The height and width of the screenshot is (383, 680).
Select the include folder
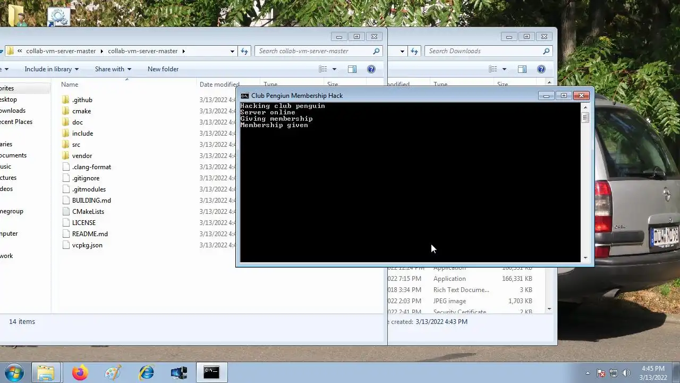coord(82,134)
